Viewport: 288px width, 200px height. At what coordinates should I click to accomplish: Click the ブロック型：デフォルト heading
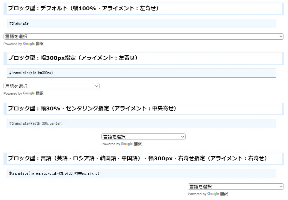pos(144,8)
